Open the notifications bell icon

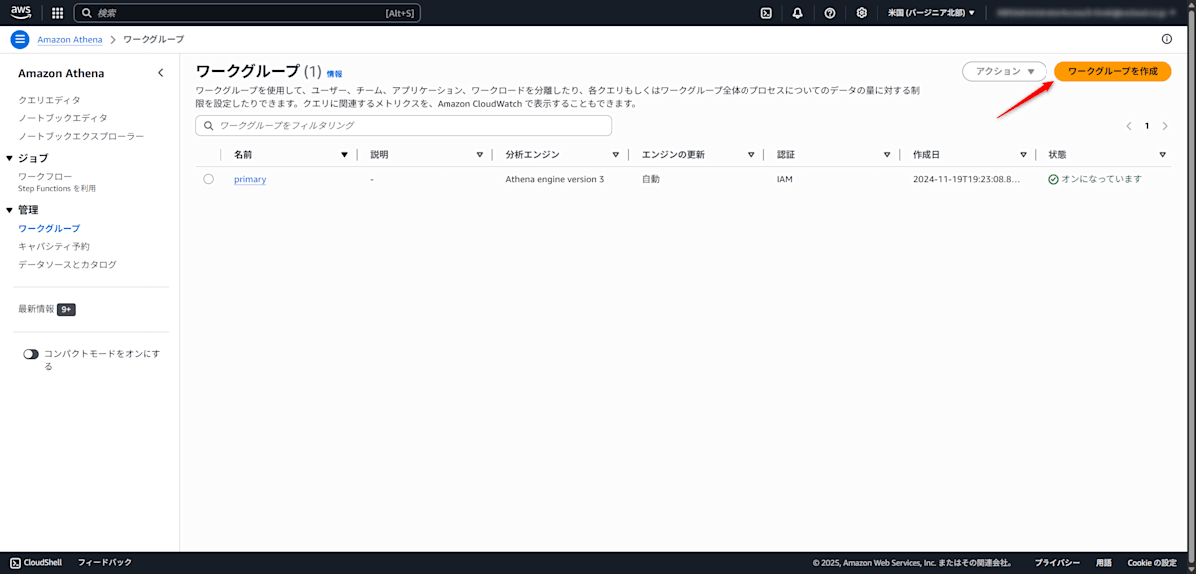pyautogui.click(x=798, y=13)
